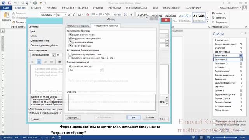Open Times New Roman font dropdown in style dialog

click(x=54, y=55)
